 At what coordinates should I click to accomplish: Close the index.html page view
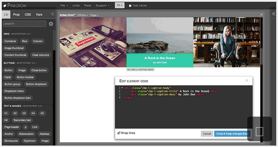[x=261, y=15]
